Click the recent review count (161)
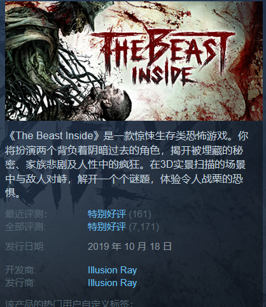This screenshot has width=266, height=307. (x=140, y=214)
